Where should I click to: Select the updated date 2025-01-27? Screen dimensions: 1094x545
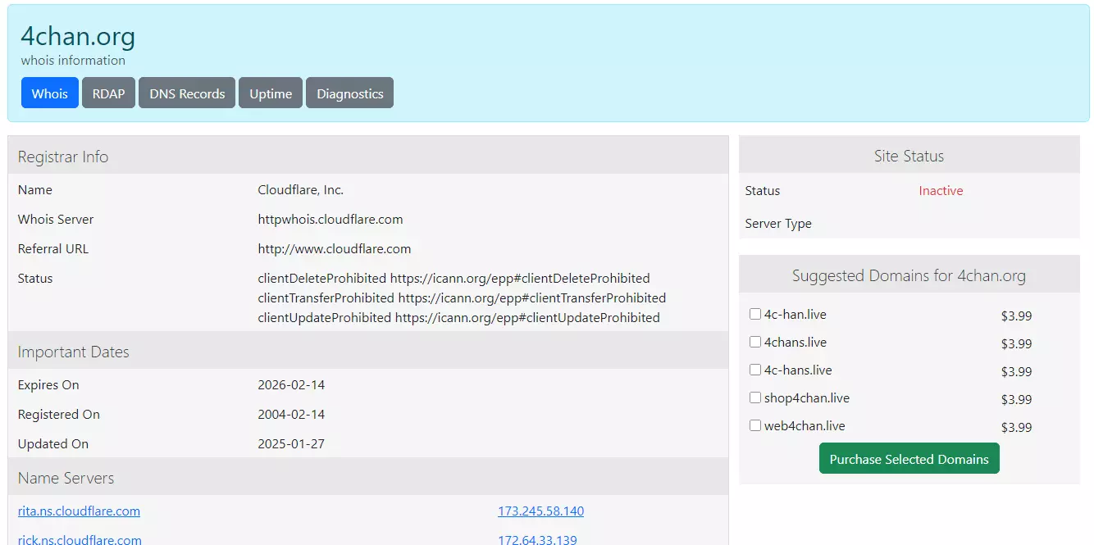point(291,444)
